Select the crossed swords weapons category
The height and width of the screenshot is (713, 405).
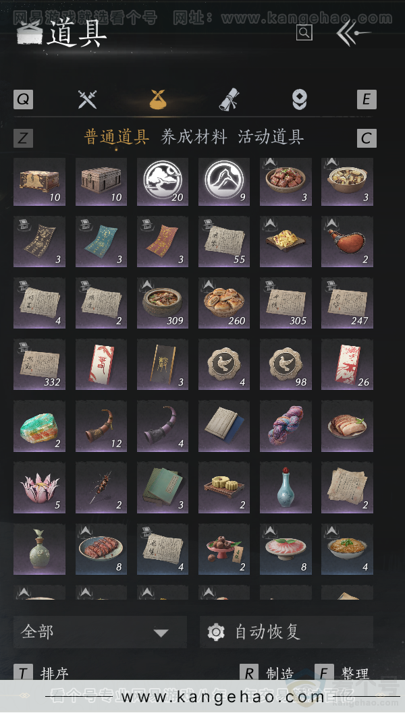[87, 99]
